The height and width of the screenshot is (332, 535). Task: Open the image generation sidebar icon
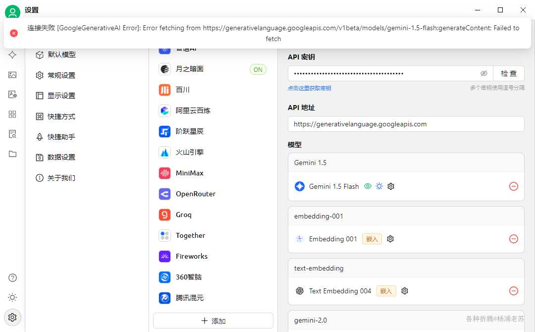[12, 75]
